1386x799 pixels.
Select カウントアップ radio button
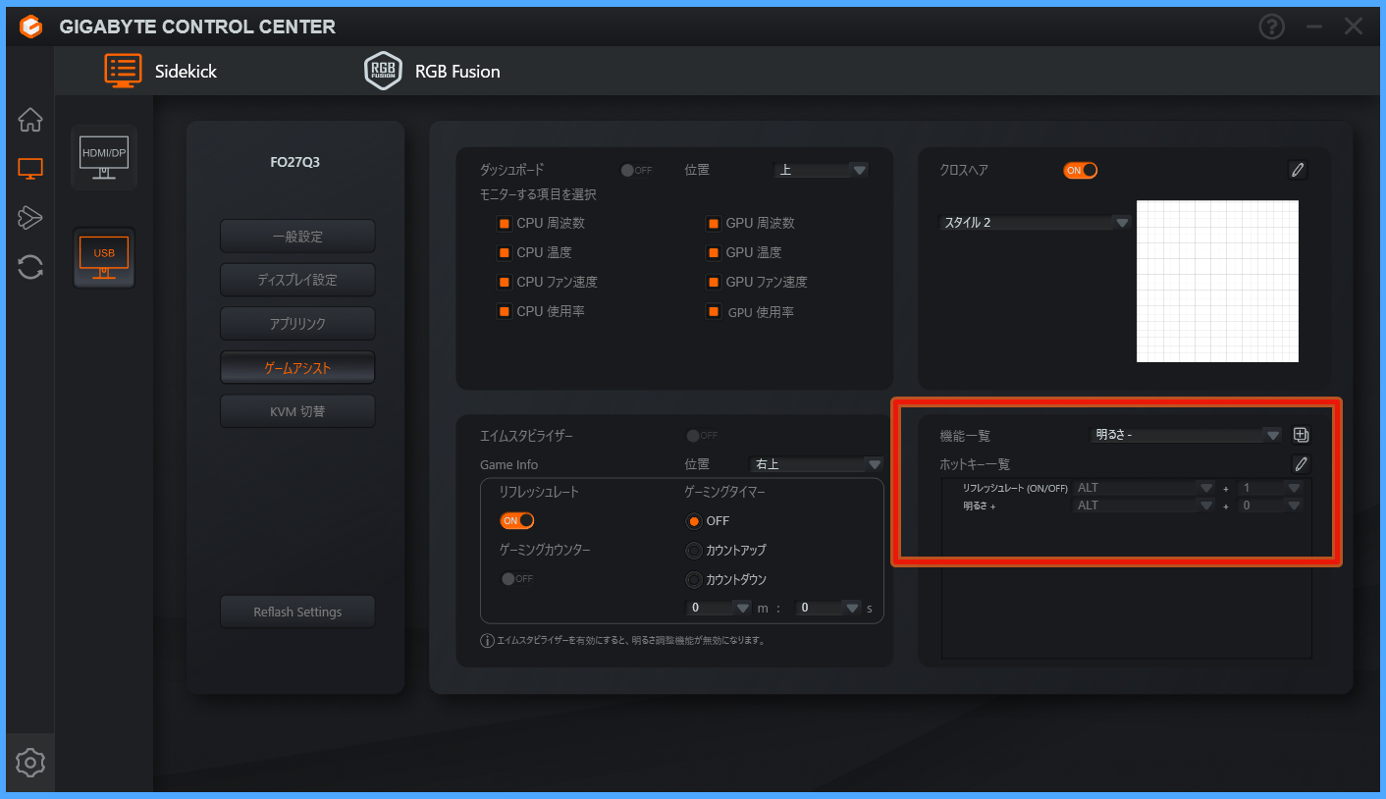(x=694, y=551)
